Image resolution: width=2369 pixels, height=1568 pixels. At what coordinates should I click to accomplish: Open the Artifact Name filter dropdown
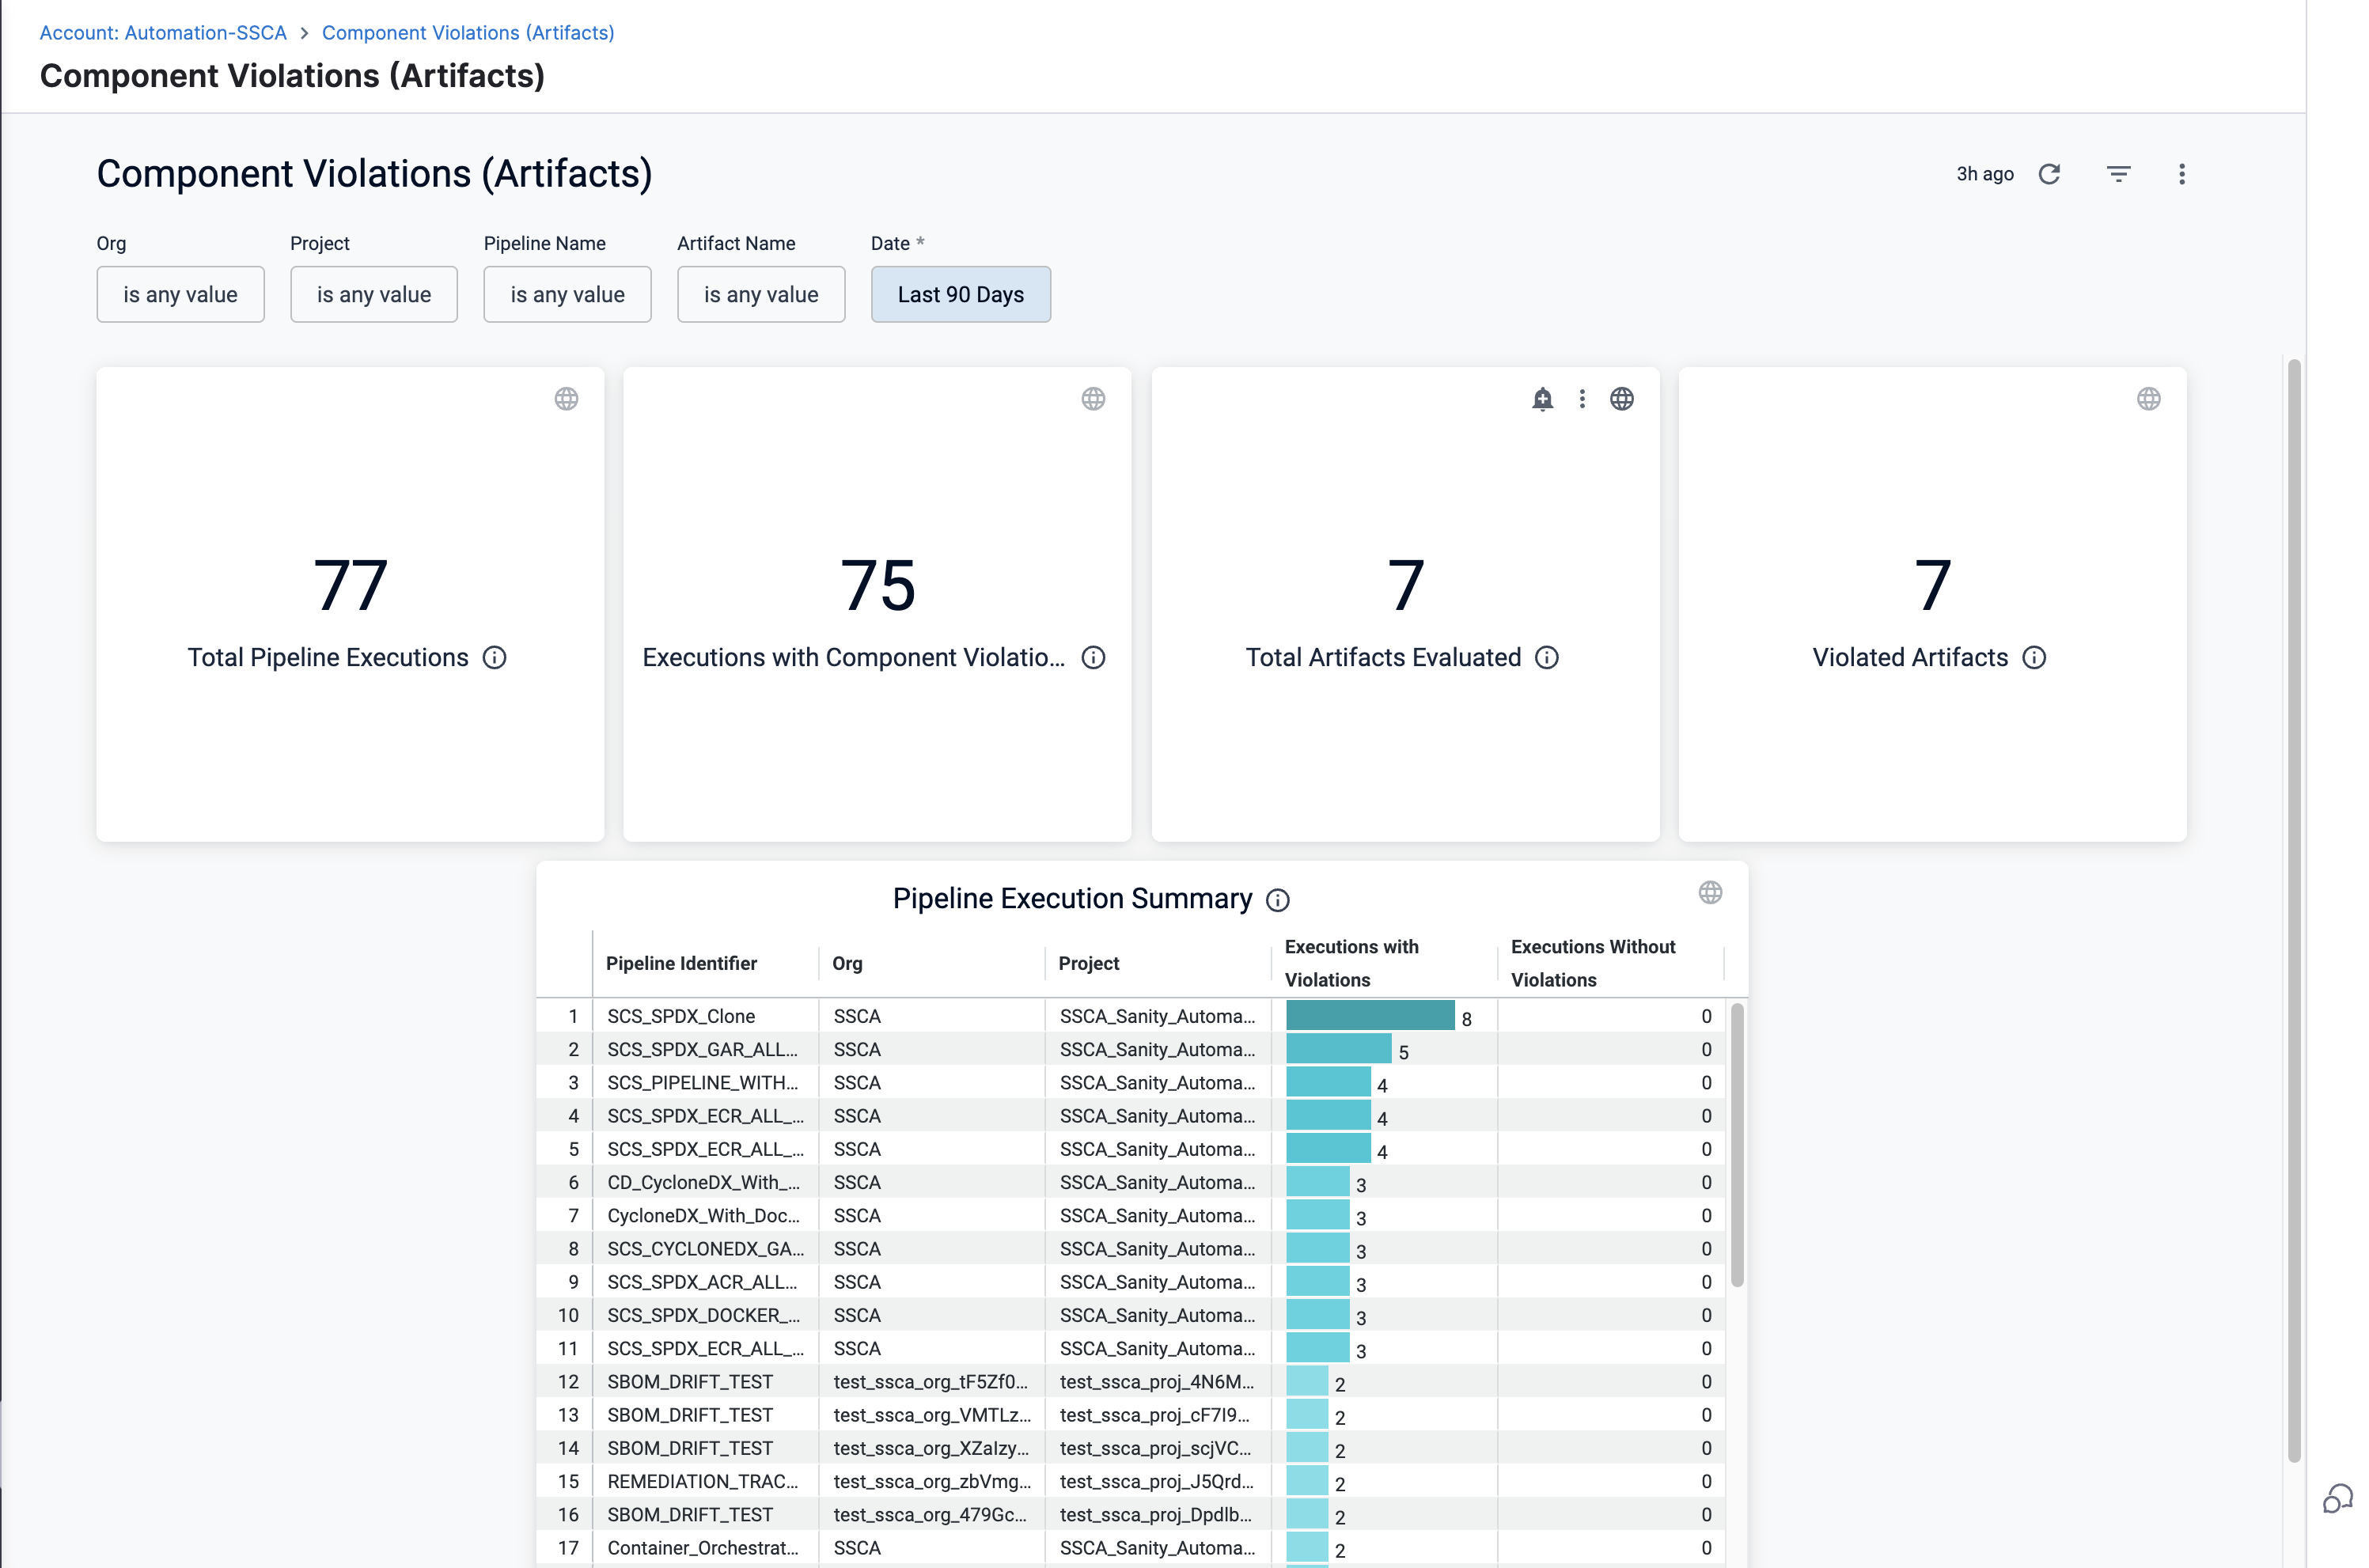point(760,294)
